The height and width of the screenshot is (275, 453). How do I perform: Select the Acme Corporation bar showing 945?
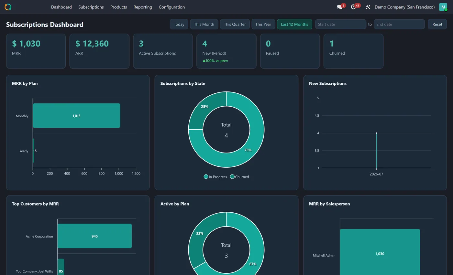(x=94, y=236)
